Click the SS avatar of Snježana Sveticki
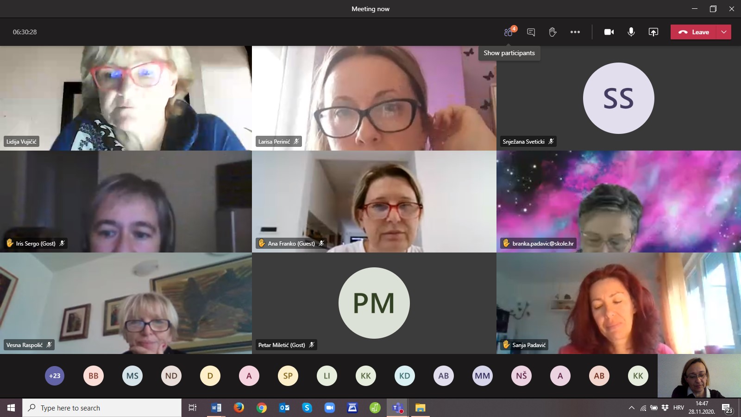This screenshot has width=741, height=417. (x=618, y=98)
